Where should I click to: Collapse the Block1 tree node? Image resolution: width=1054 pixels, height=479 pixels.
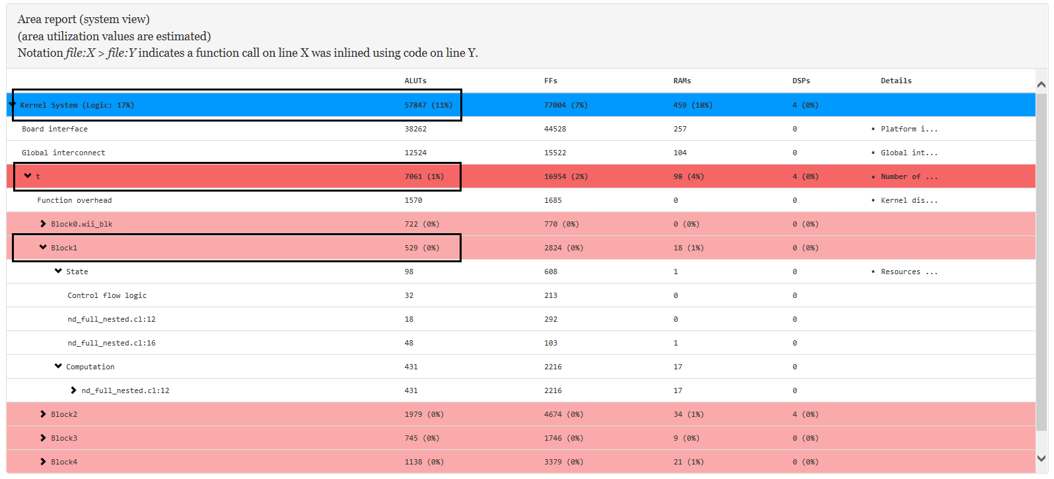point(43,247)
